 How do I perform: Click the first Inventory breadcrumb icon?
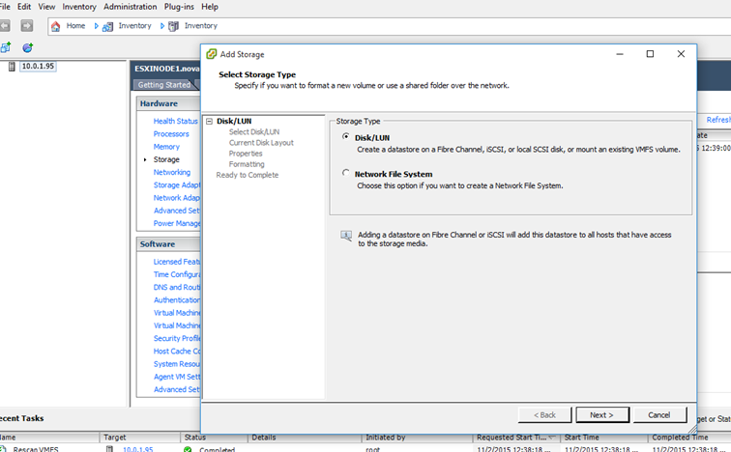108,26
